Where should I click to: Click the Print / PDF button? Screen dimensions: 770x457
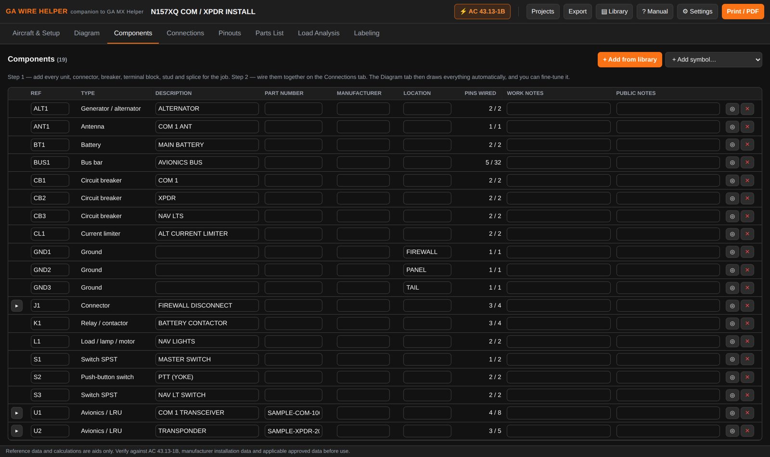743,12
